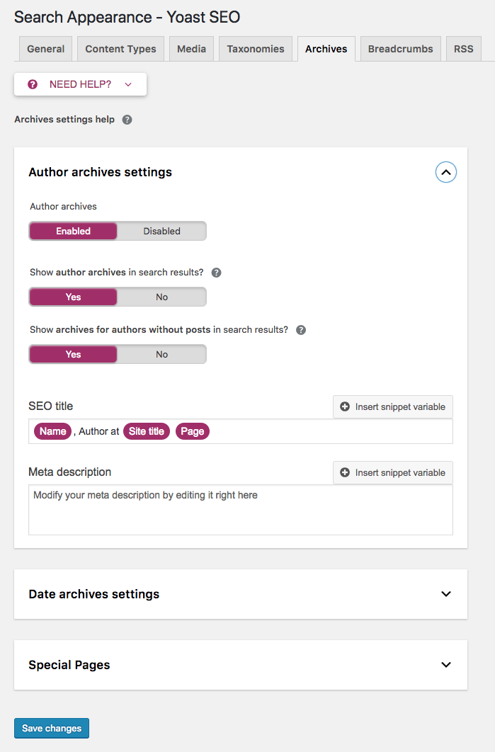This screenshot has width=495, height=752.
Task: Expand the Date archives settings section
Action: coord(446,593)
